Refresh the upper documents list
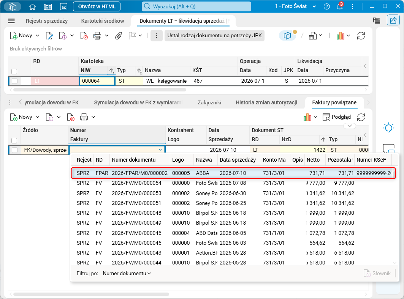404x299 pixels. pos(361,36)
